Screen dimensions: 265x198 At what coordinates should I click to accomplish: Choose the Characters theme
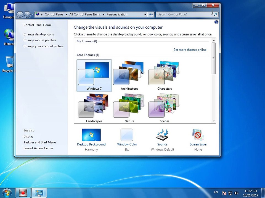coord(165,75)
